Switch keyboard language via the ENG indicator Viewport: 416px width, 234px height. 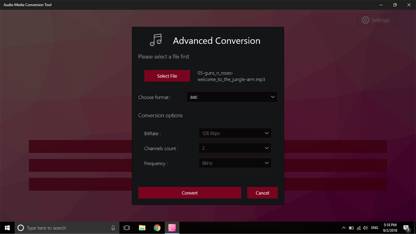(x=374, y=228)
